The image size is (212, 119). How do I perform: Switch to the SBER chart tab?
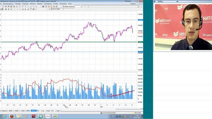10,111
